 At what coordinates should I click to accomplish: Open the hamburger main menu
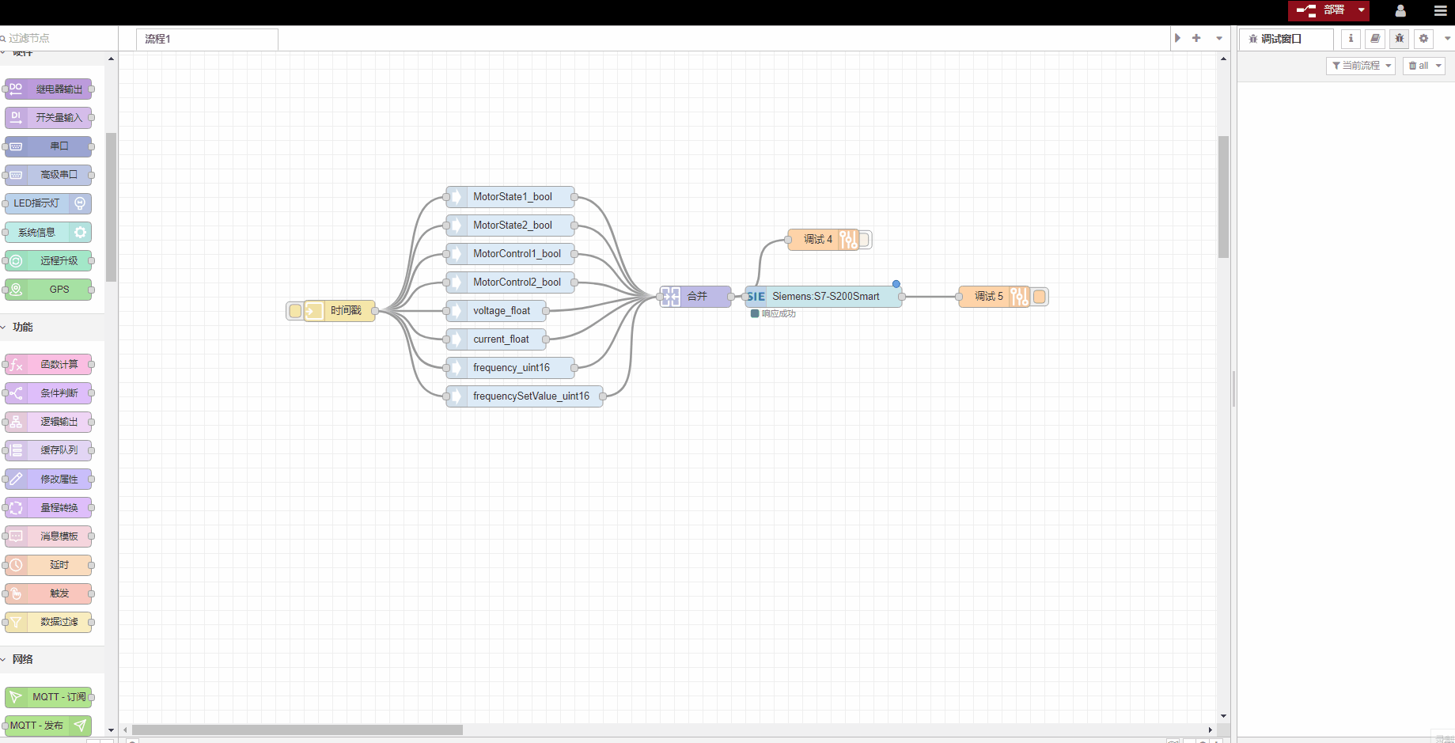pyautogui.click(x=1440, y=11)
